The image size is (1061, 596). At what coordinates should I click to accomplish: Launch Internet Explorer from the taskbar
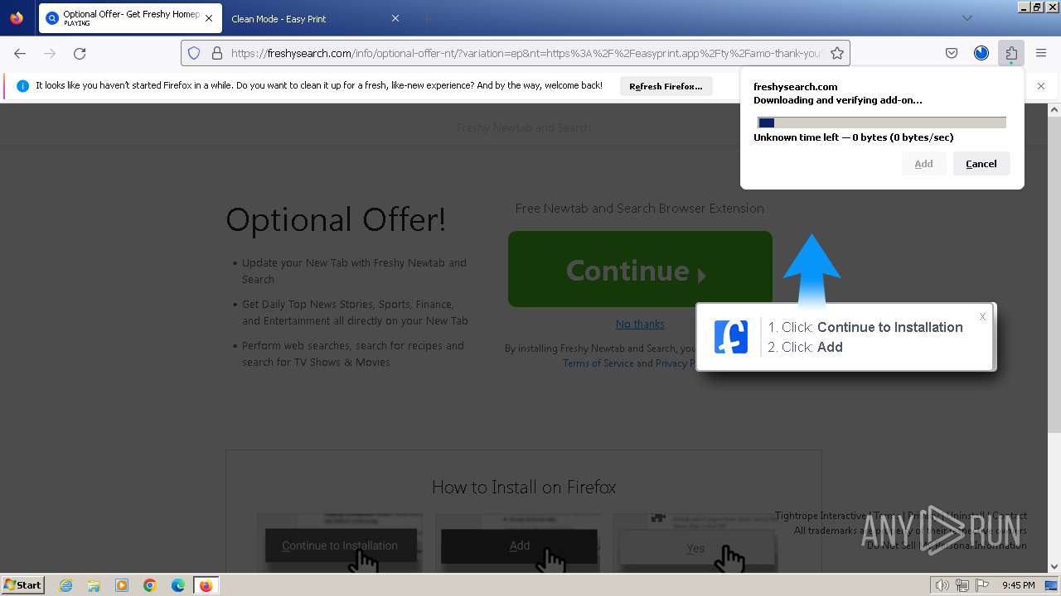65,585
